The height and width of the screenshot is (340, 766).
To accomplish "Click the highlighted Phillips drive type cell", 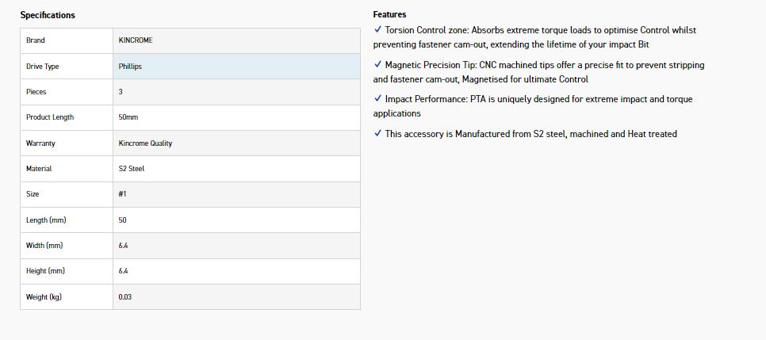I will point(236,67).
